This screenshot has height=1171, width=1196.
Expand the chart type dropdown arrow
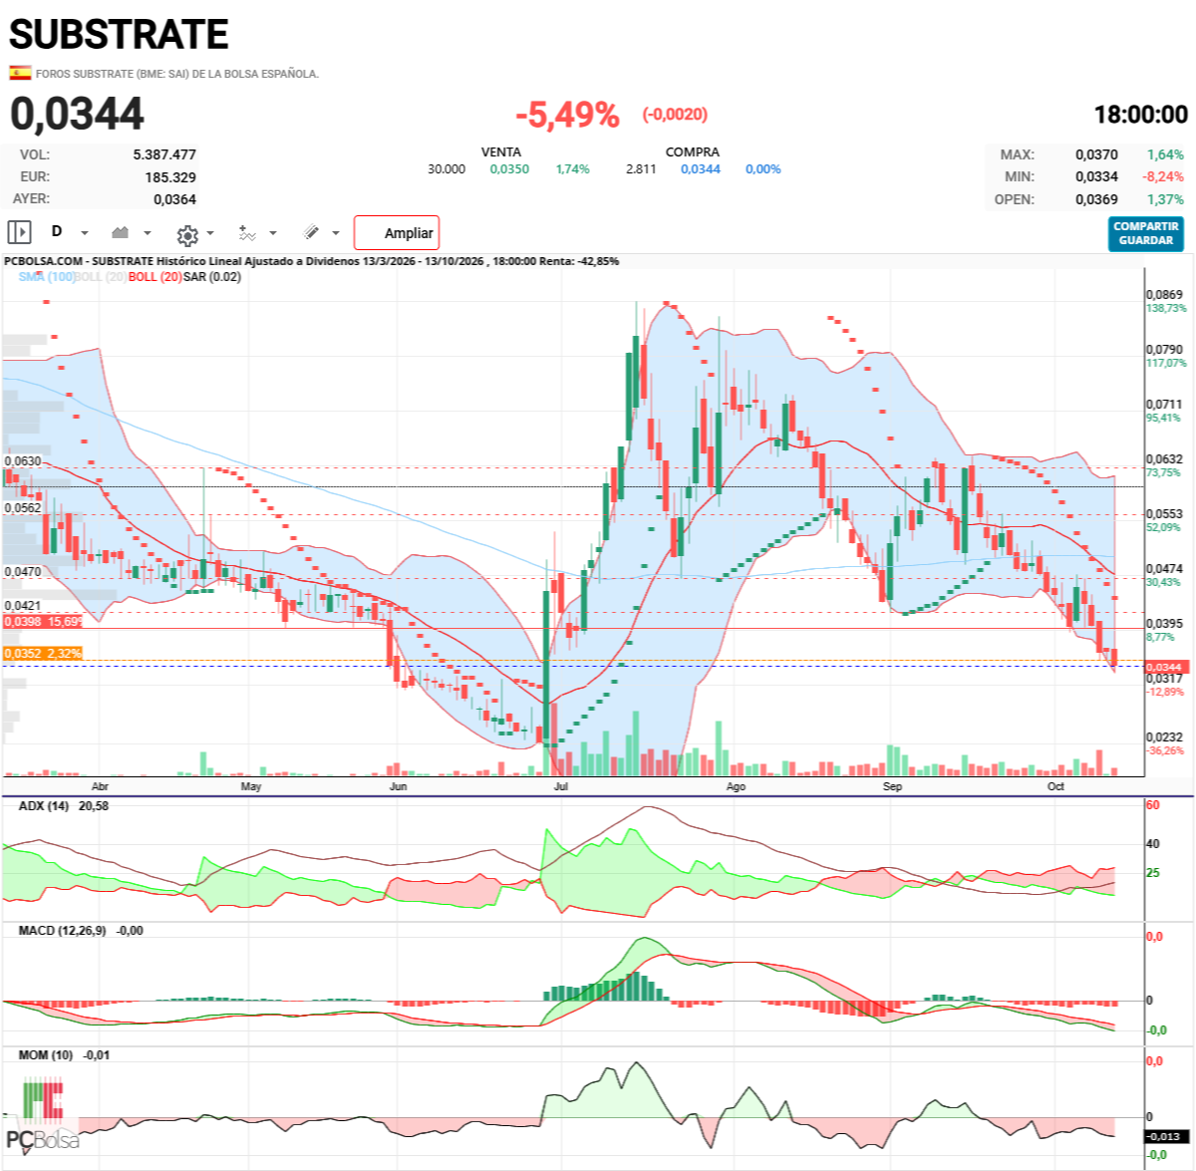coord(148,233)
